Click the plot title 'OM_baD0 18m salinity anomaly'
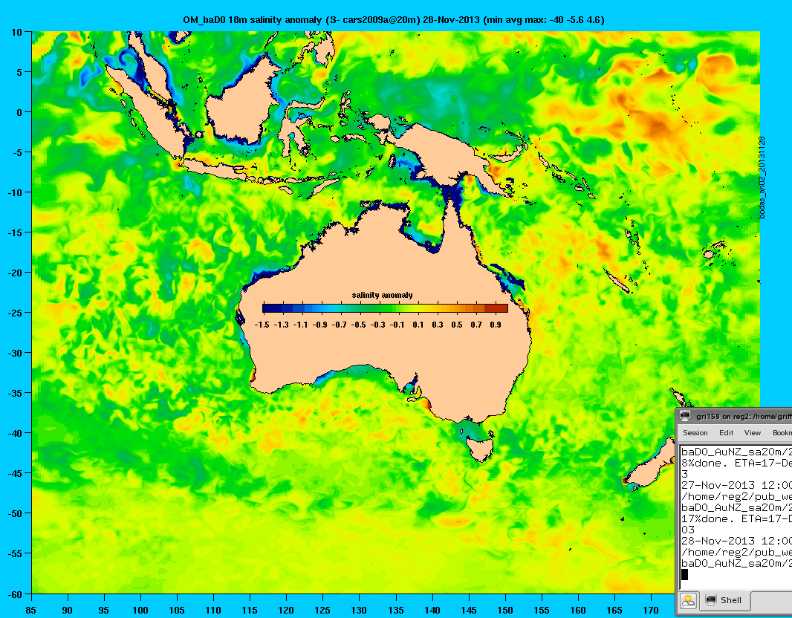792x618 pixels. [252, 20]
